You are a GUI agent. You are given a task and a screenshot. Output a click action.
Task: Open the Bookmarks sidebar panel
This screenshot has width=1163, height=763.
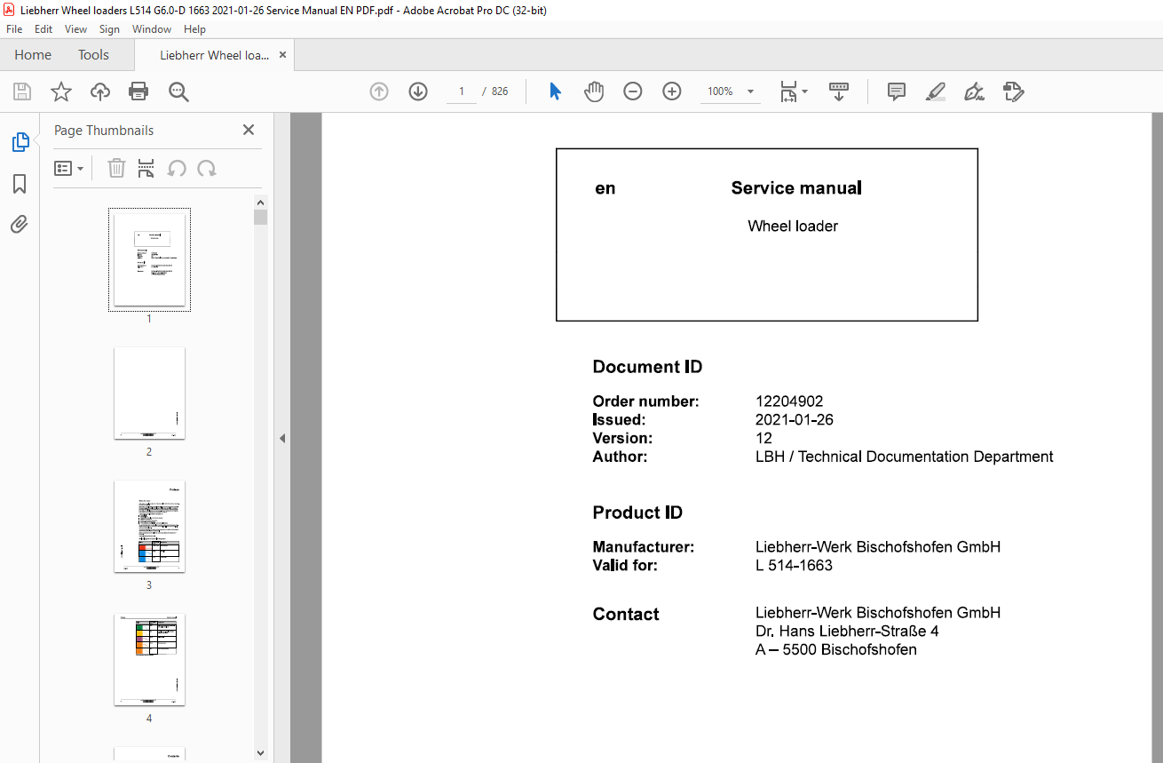coord(20,184)
